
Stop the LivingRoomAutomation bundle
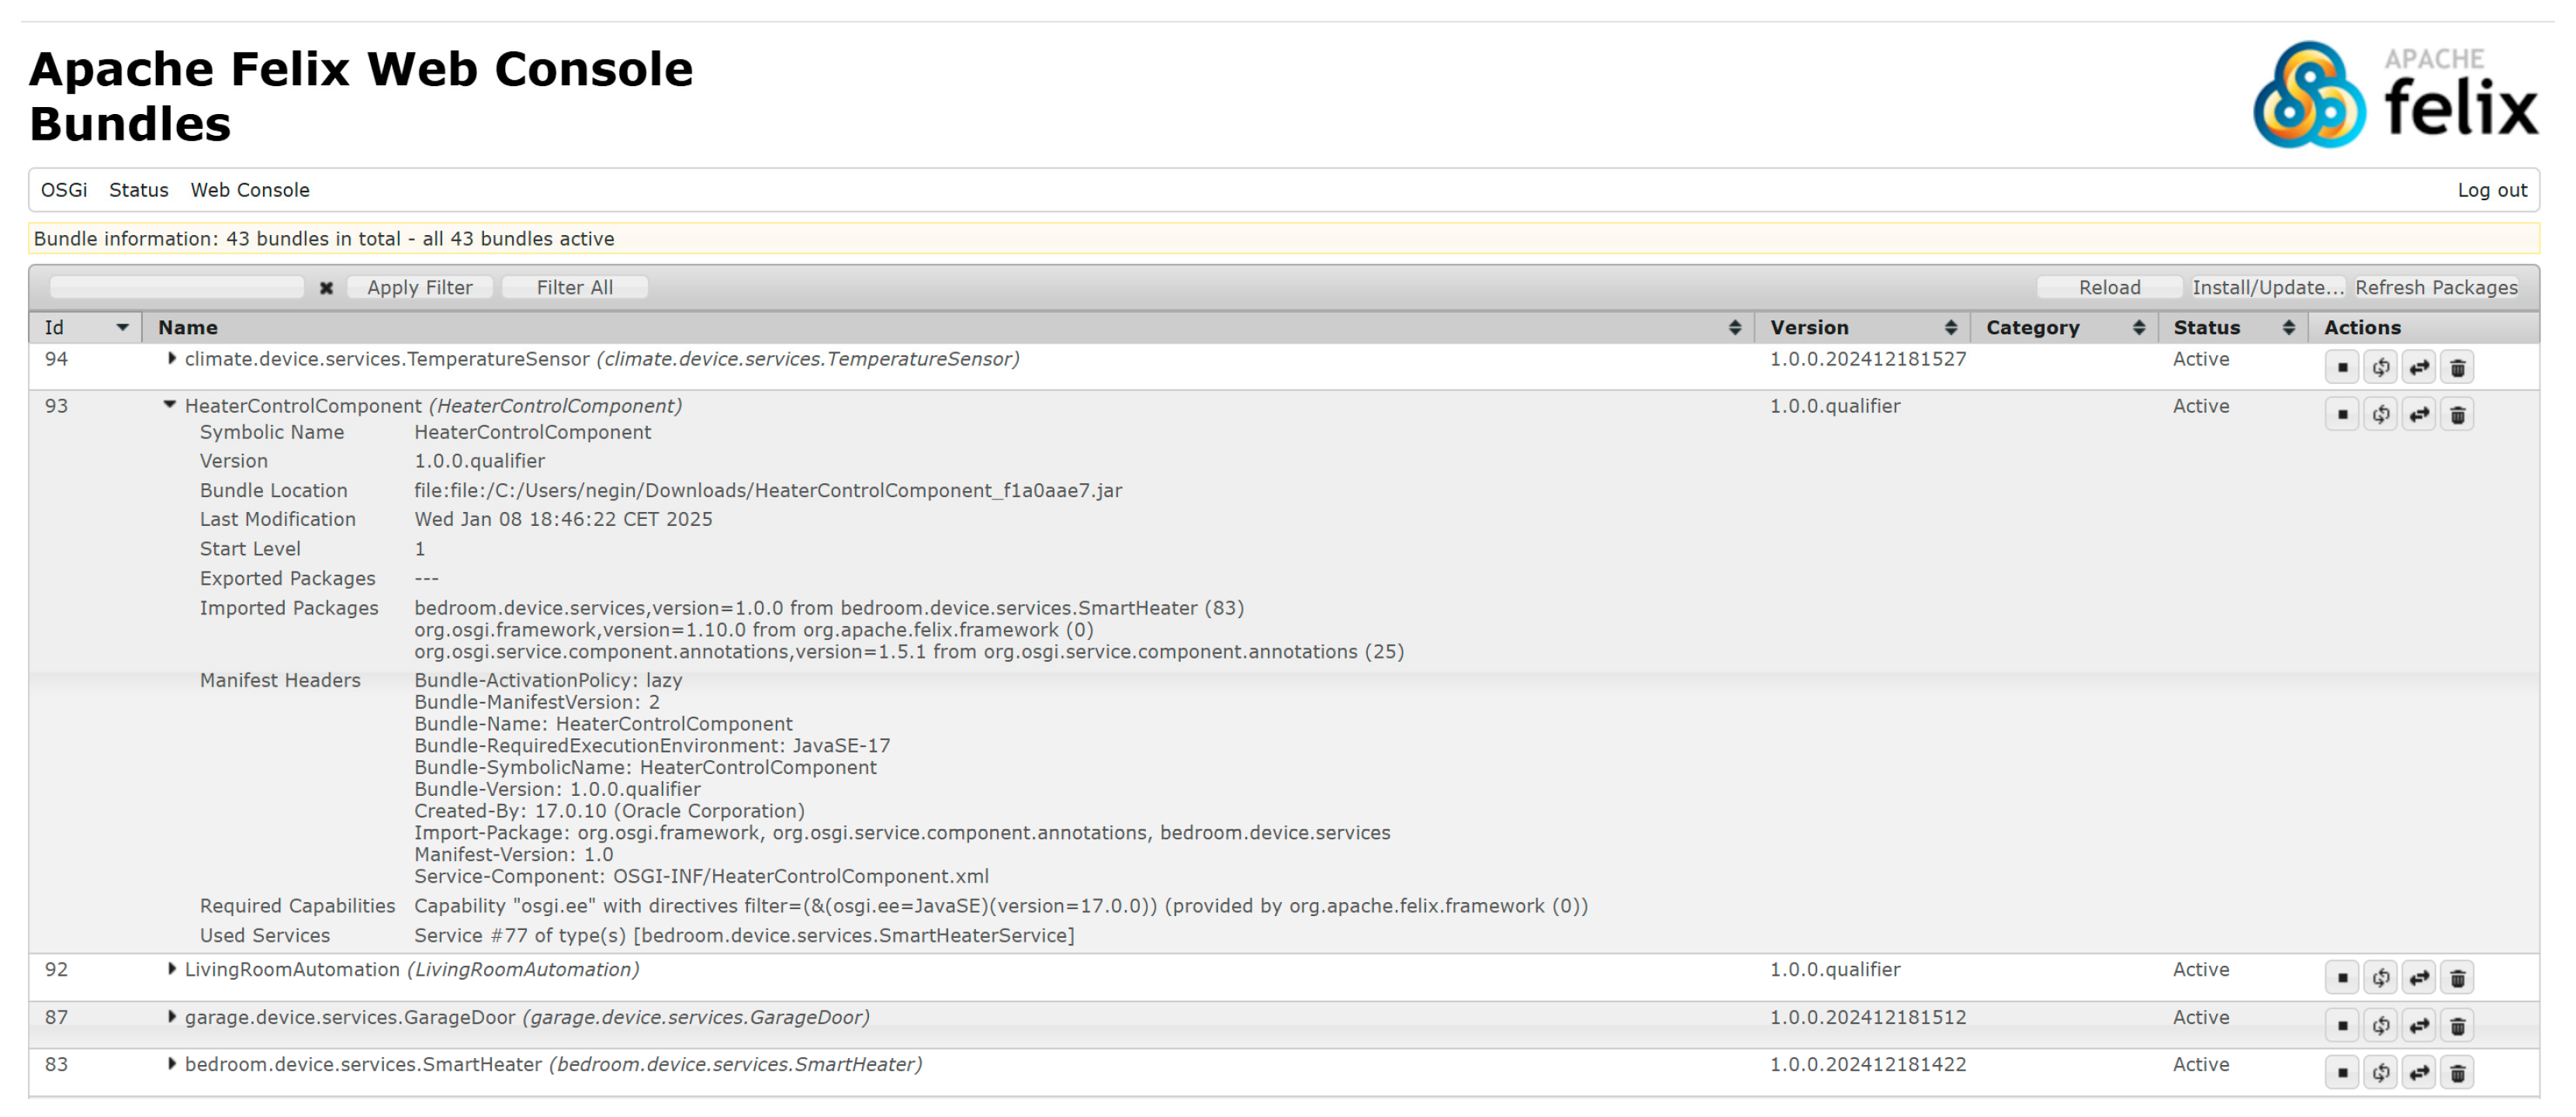click(x=2342, y=978)
